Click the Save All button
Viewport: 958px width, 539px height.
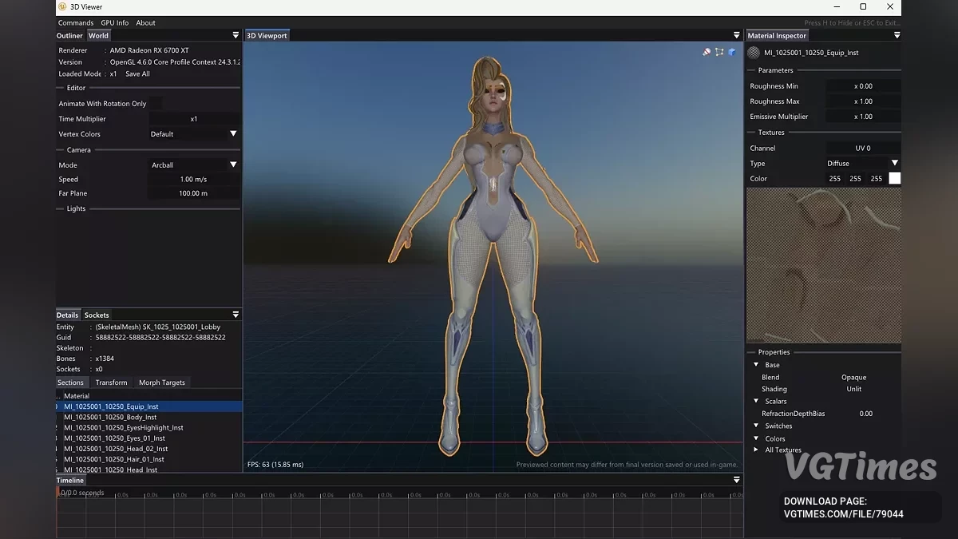click(137, 73)
